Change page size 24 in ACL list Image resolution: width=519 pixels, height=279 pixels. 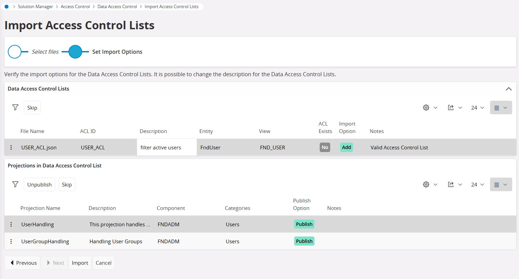pyautogui.click(x=477, y=108)
